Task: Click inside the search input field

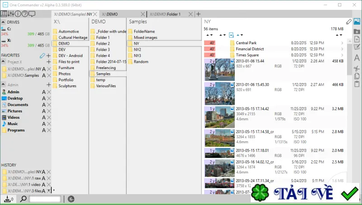Action: click(x=45, y=199)
